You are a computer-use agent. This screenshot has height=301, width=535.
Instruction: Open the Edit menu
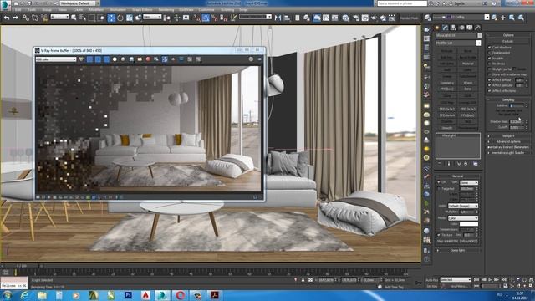[18, 10]
